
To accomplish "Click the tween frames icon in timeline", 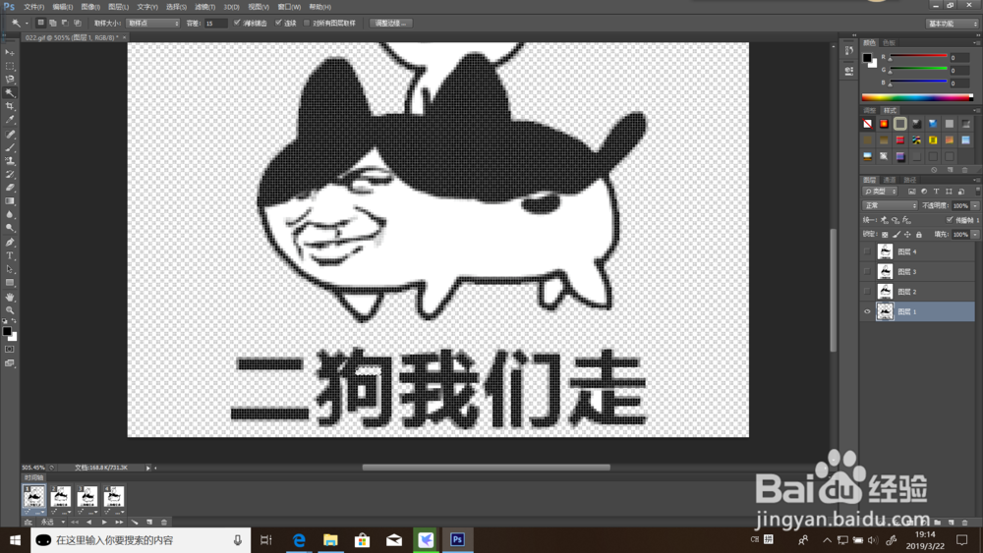I will [x=134, y=522].
